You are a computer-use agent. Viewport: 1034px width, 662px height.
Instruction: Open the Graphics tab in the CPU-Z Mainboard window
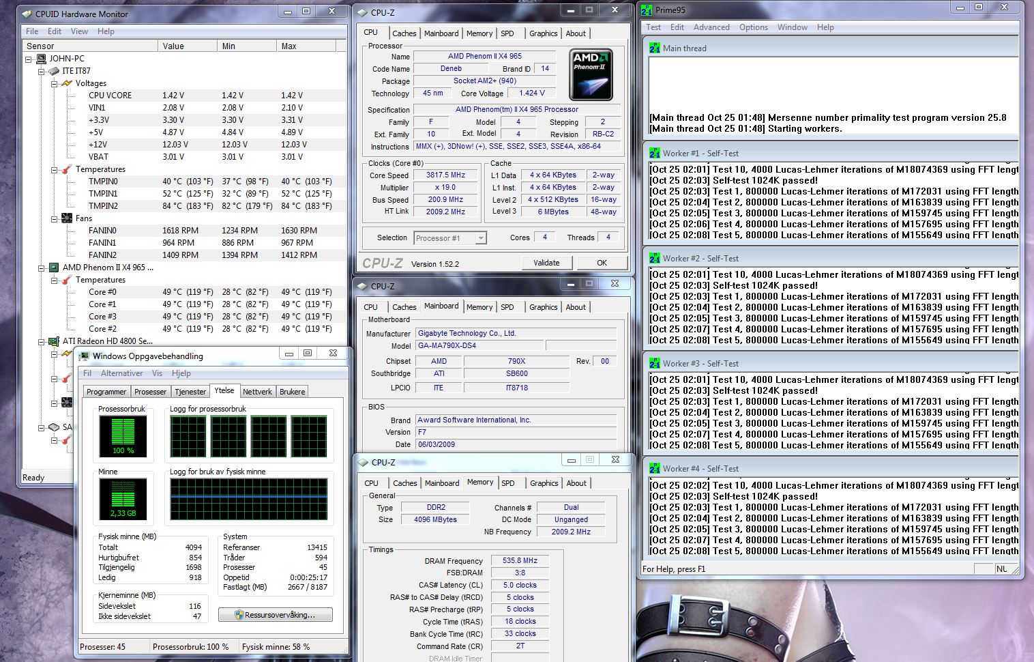(x=544, y=307)
